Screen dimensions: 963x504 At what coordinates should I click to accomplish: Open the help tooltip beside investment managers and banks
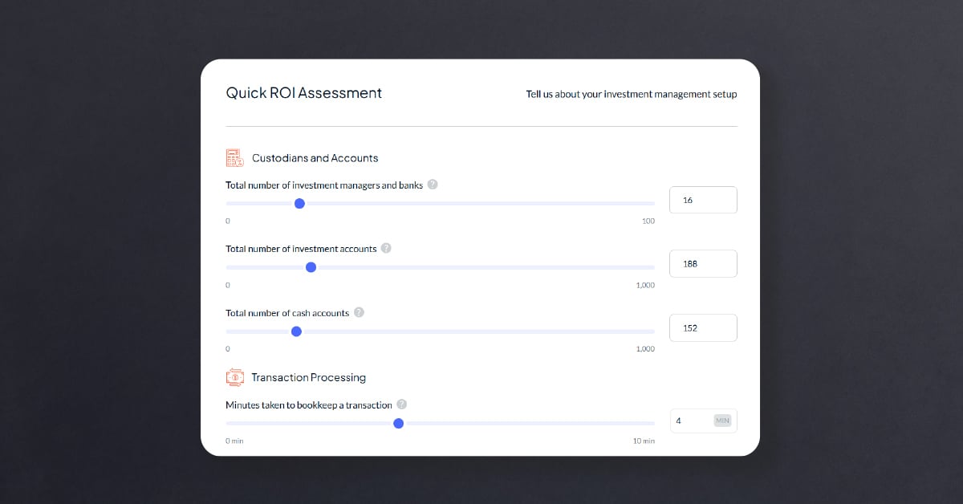click(433, 184)
